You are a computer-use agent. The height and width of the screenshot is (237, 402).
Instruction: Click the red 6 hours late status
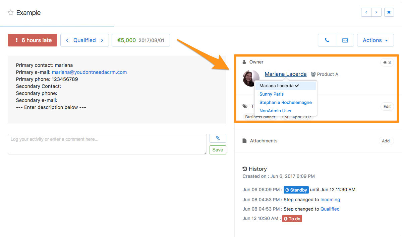pos(33,40)
